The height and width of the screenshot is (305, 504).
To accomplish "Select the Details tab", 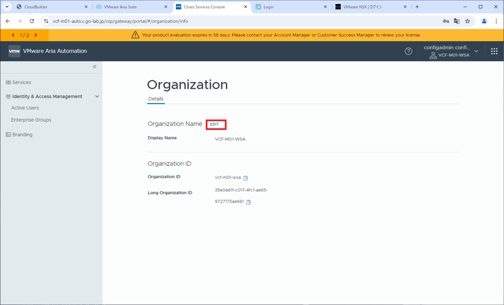I will (156, 99).
